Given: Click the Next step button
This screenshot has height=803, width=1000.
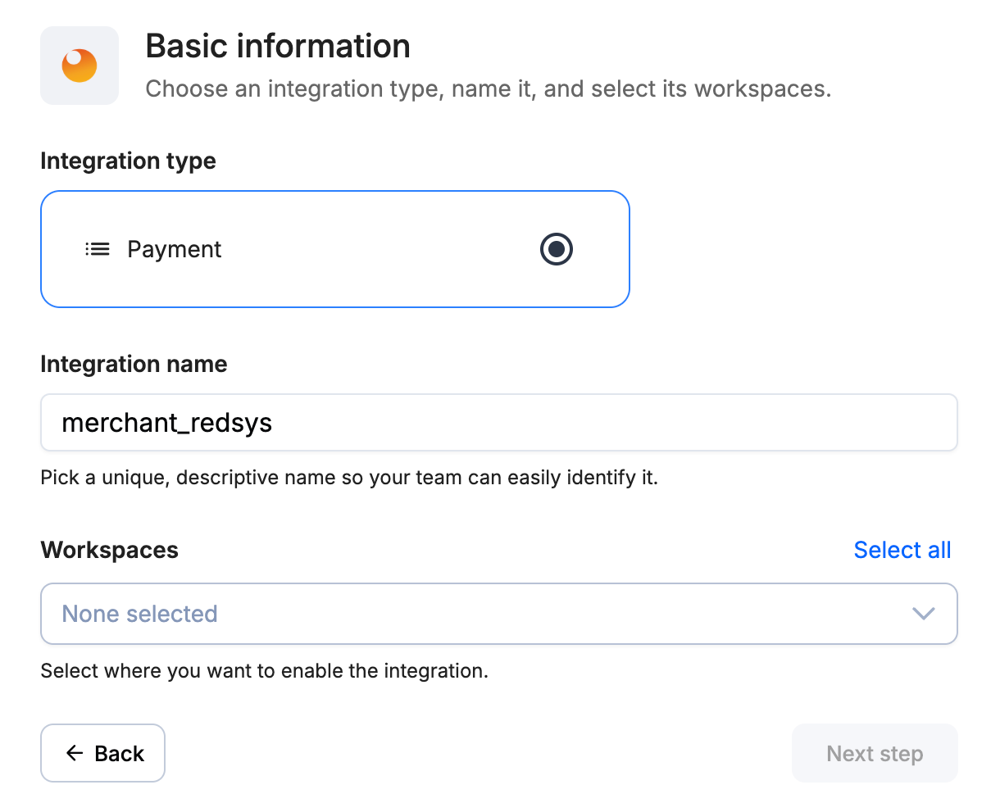Looking at the screenshot, I should 875,753.
